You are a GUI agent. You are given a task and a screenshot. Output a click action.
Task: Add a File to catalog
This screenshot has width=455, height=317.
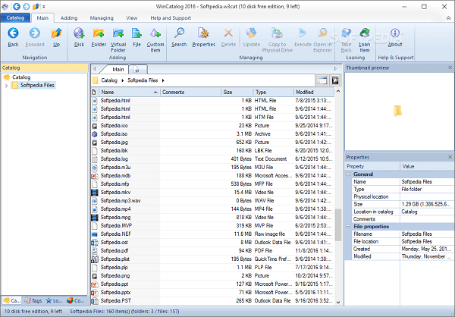pyautogui.click(x=136, y=33)
